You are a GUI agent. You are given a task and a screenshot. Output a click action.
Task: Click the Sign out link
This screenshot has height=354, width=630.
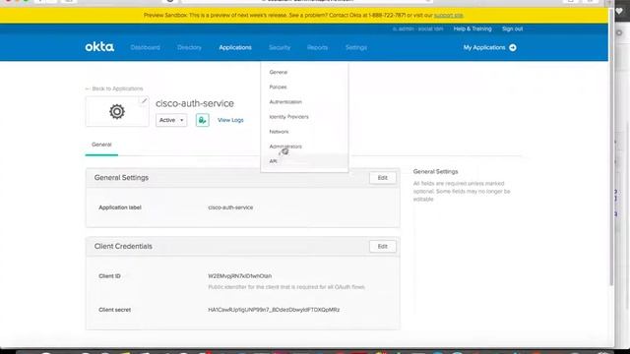(512, 29)
